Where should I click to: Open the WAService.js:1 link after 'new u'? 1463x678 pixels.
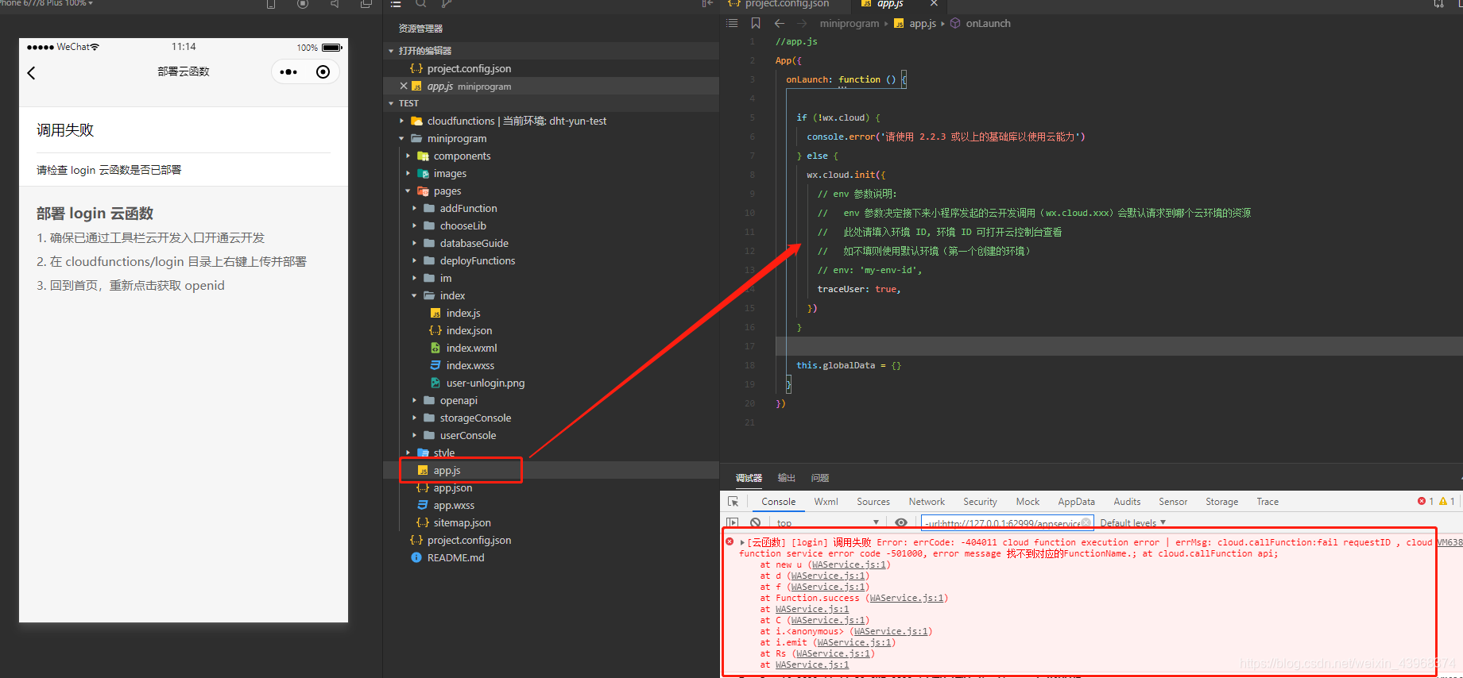(849, 565)
